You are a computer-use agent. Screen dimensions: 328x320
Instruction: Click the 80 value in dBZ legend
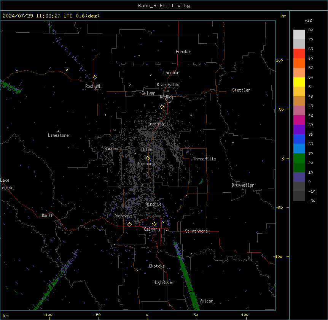(x=310, y=30)
